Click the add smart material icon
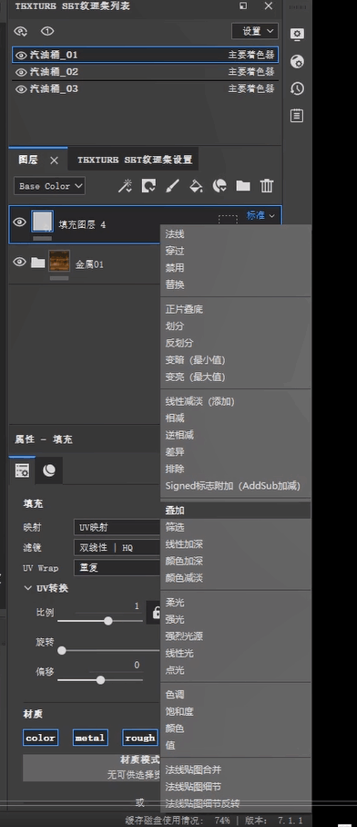This screenshot has height=827, width=357. point(219,186)
